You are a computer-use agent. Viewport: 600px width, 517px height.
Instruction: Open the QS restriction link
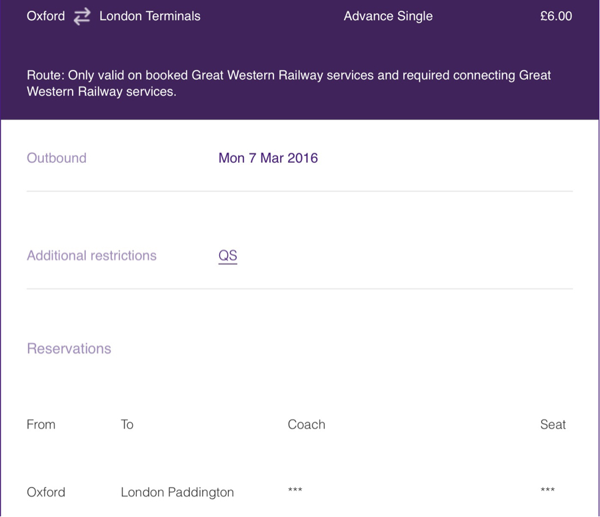(228, 255)
